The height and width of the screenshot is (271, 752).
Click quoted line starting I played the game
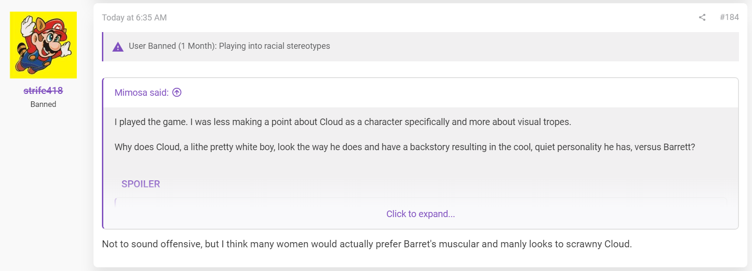343,122
